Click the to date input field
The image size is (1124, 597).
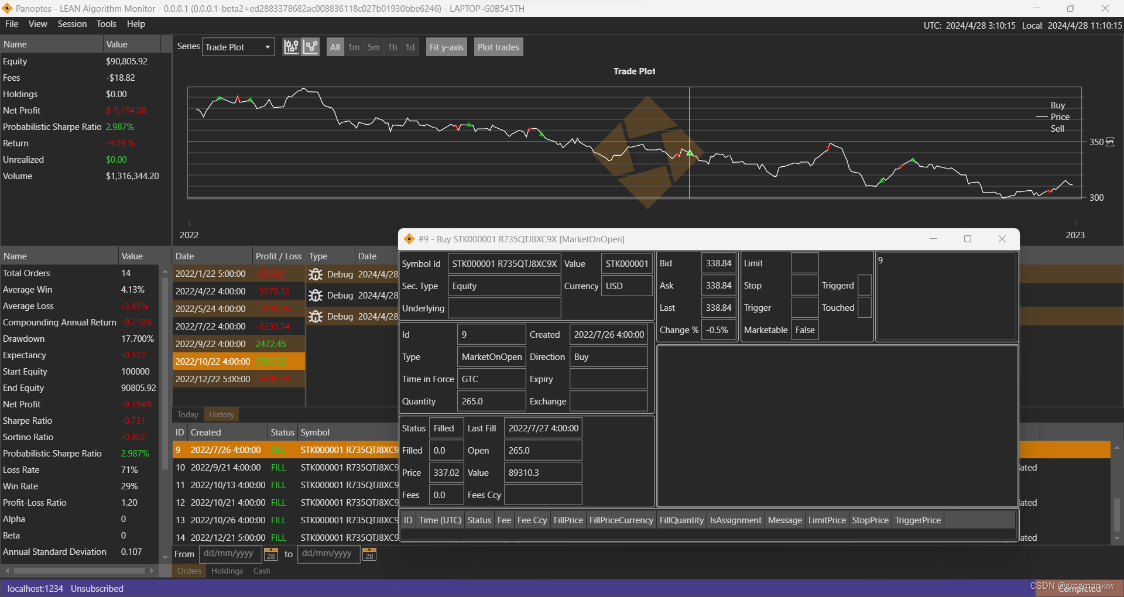[328, 554]
